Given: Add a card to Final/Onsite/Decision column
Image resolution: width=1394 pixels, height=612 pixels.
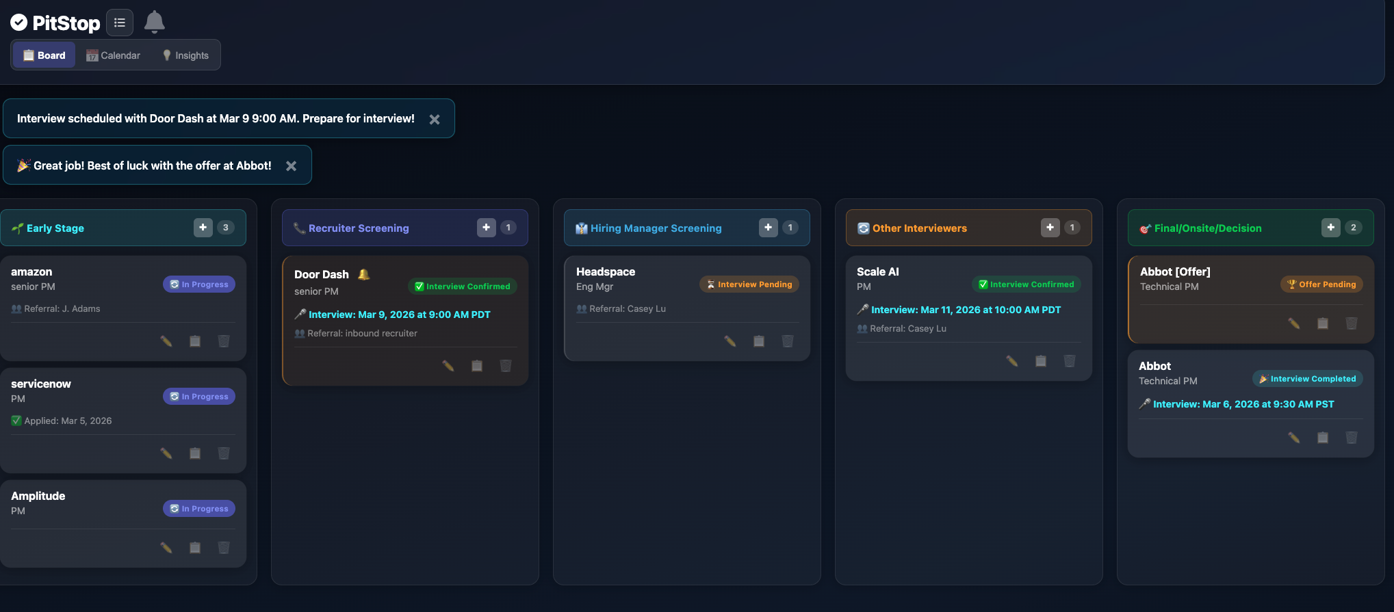Looking at the screenshot, I should [x=1331, y=228].
